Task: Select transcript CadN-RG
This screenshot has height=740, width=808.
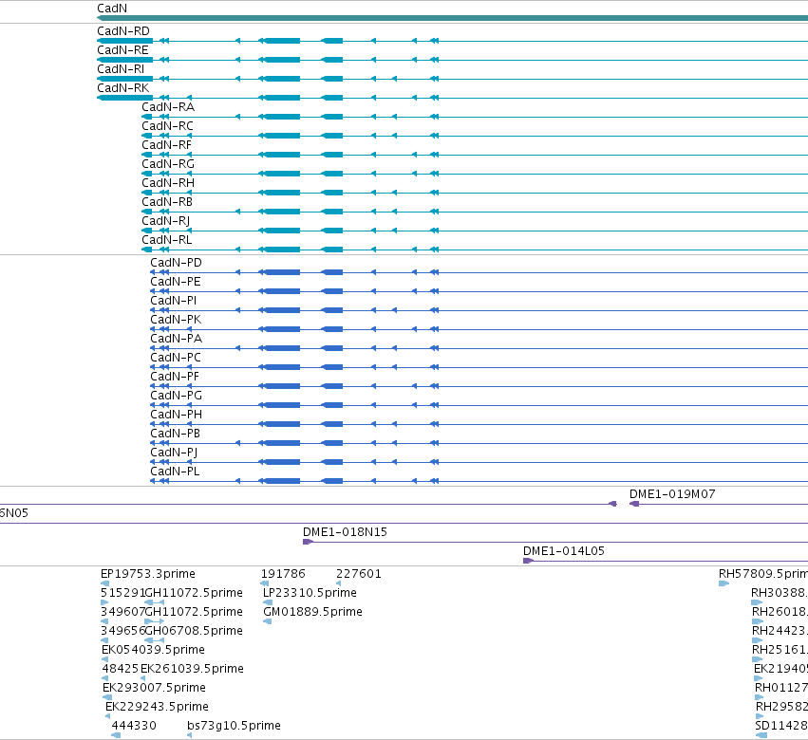Action: [168, 164]
